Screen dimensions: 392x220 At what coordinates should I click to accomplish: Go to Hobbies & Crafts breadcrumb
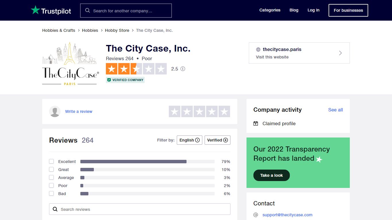pos(59,30)
